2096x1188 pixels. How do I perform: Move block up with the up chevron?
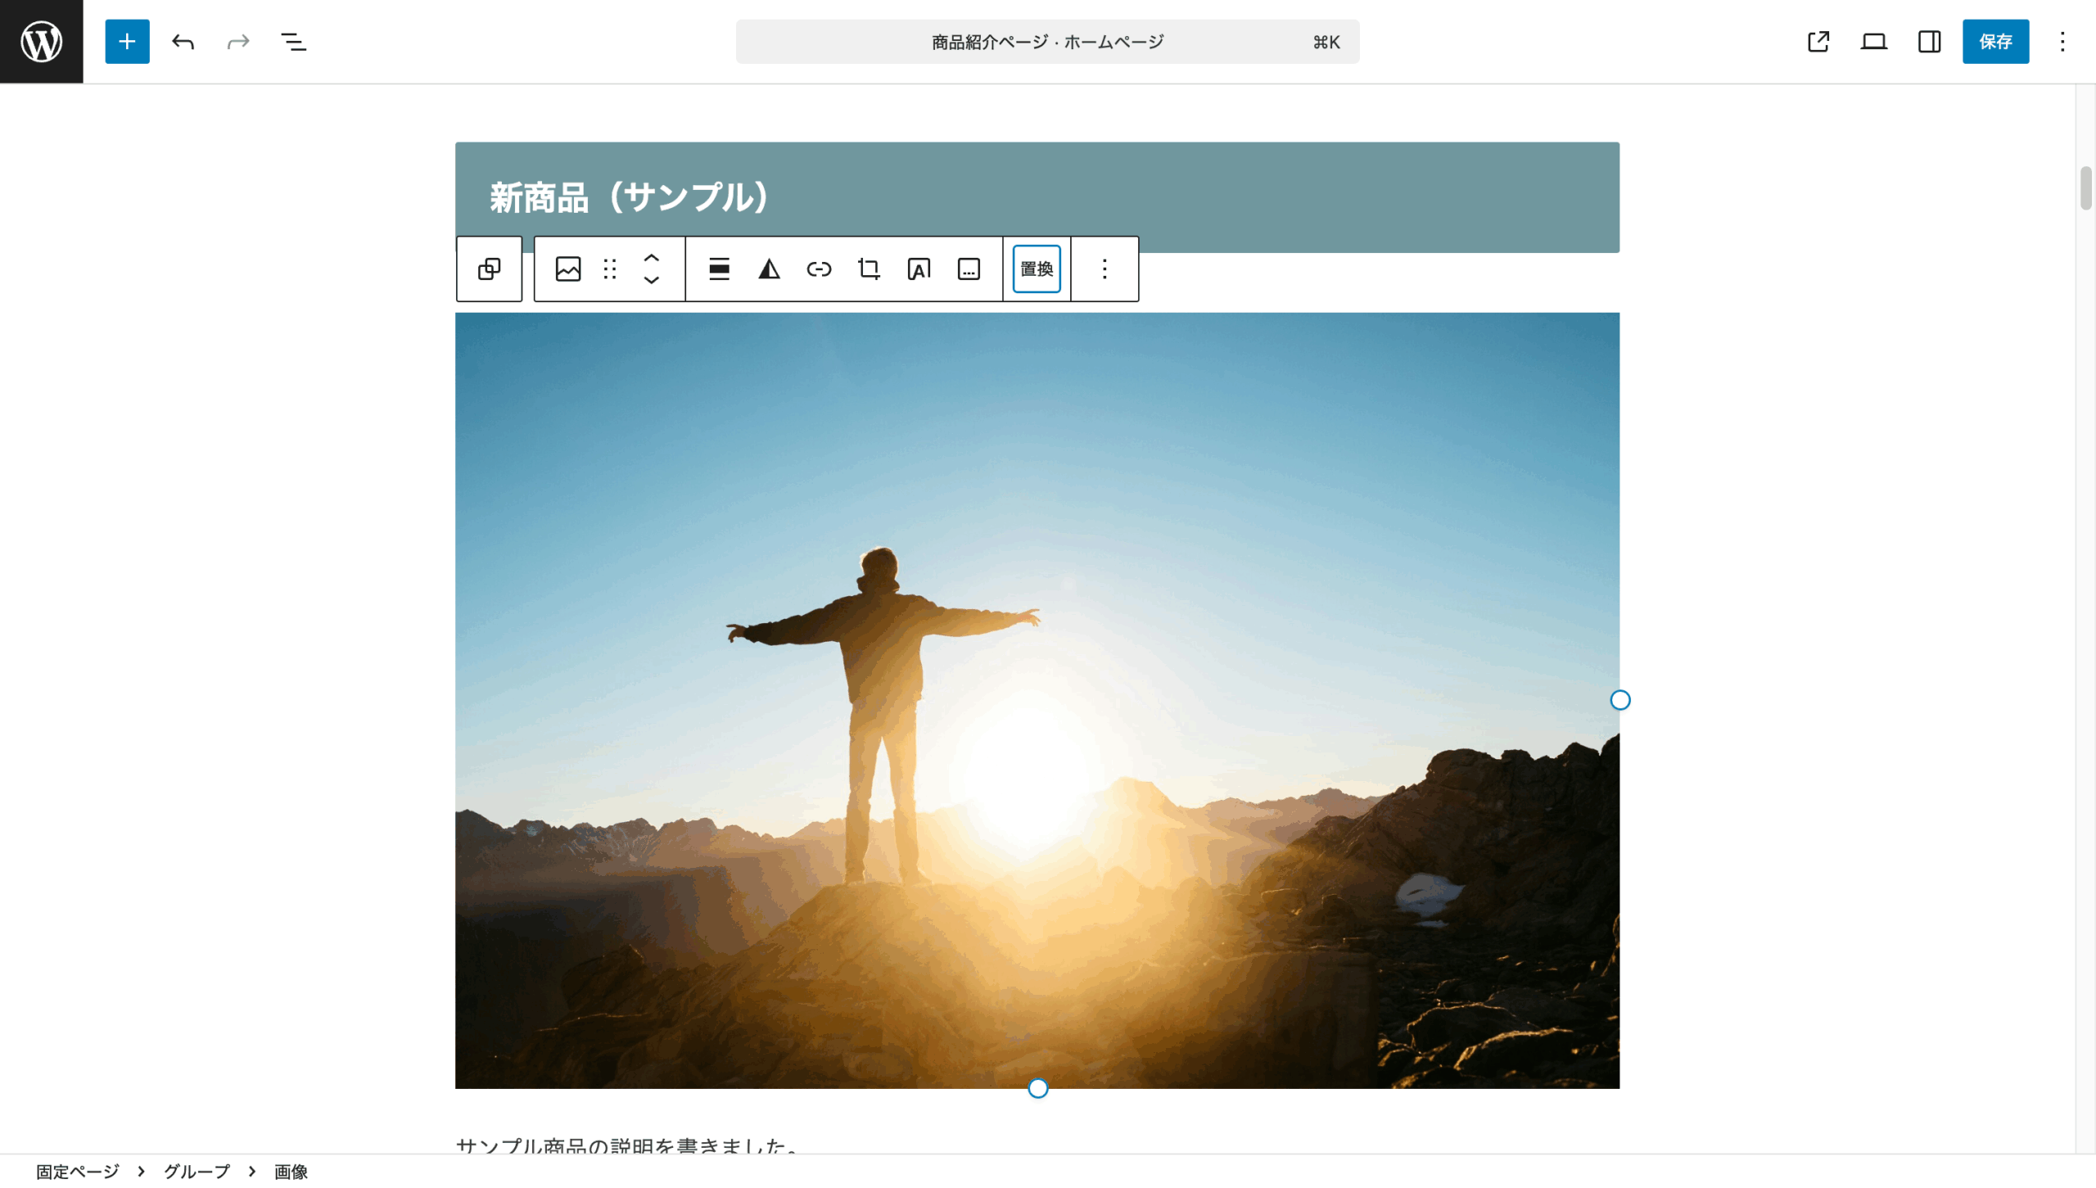coord(651,257)
